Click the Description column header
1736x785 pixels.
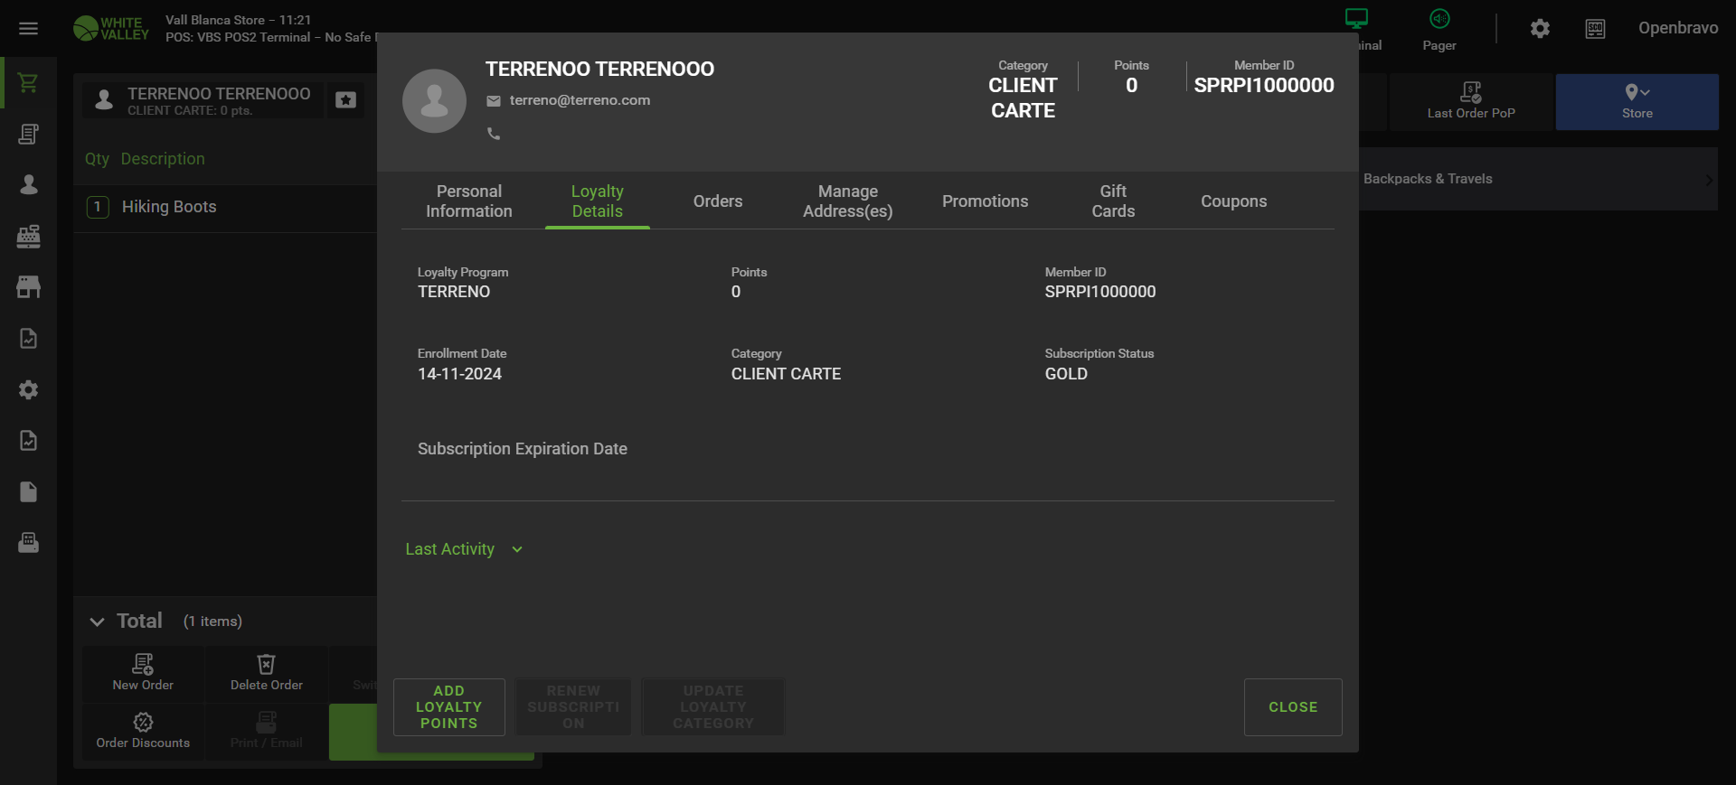click(x=163, y=159)
